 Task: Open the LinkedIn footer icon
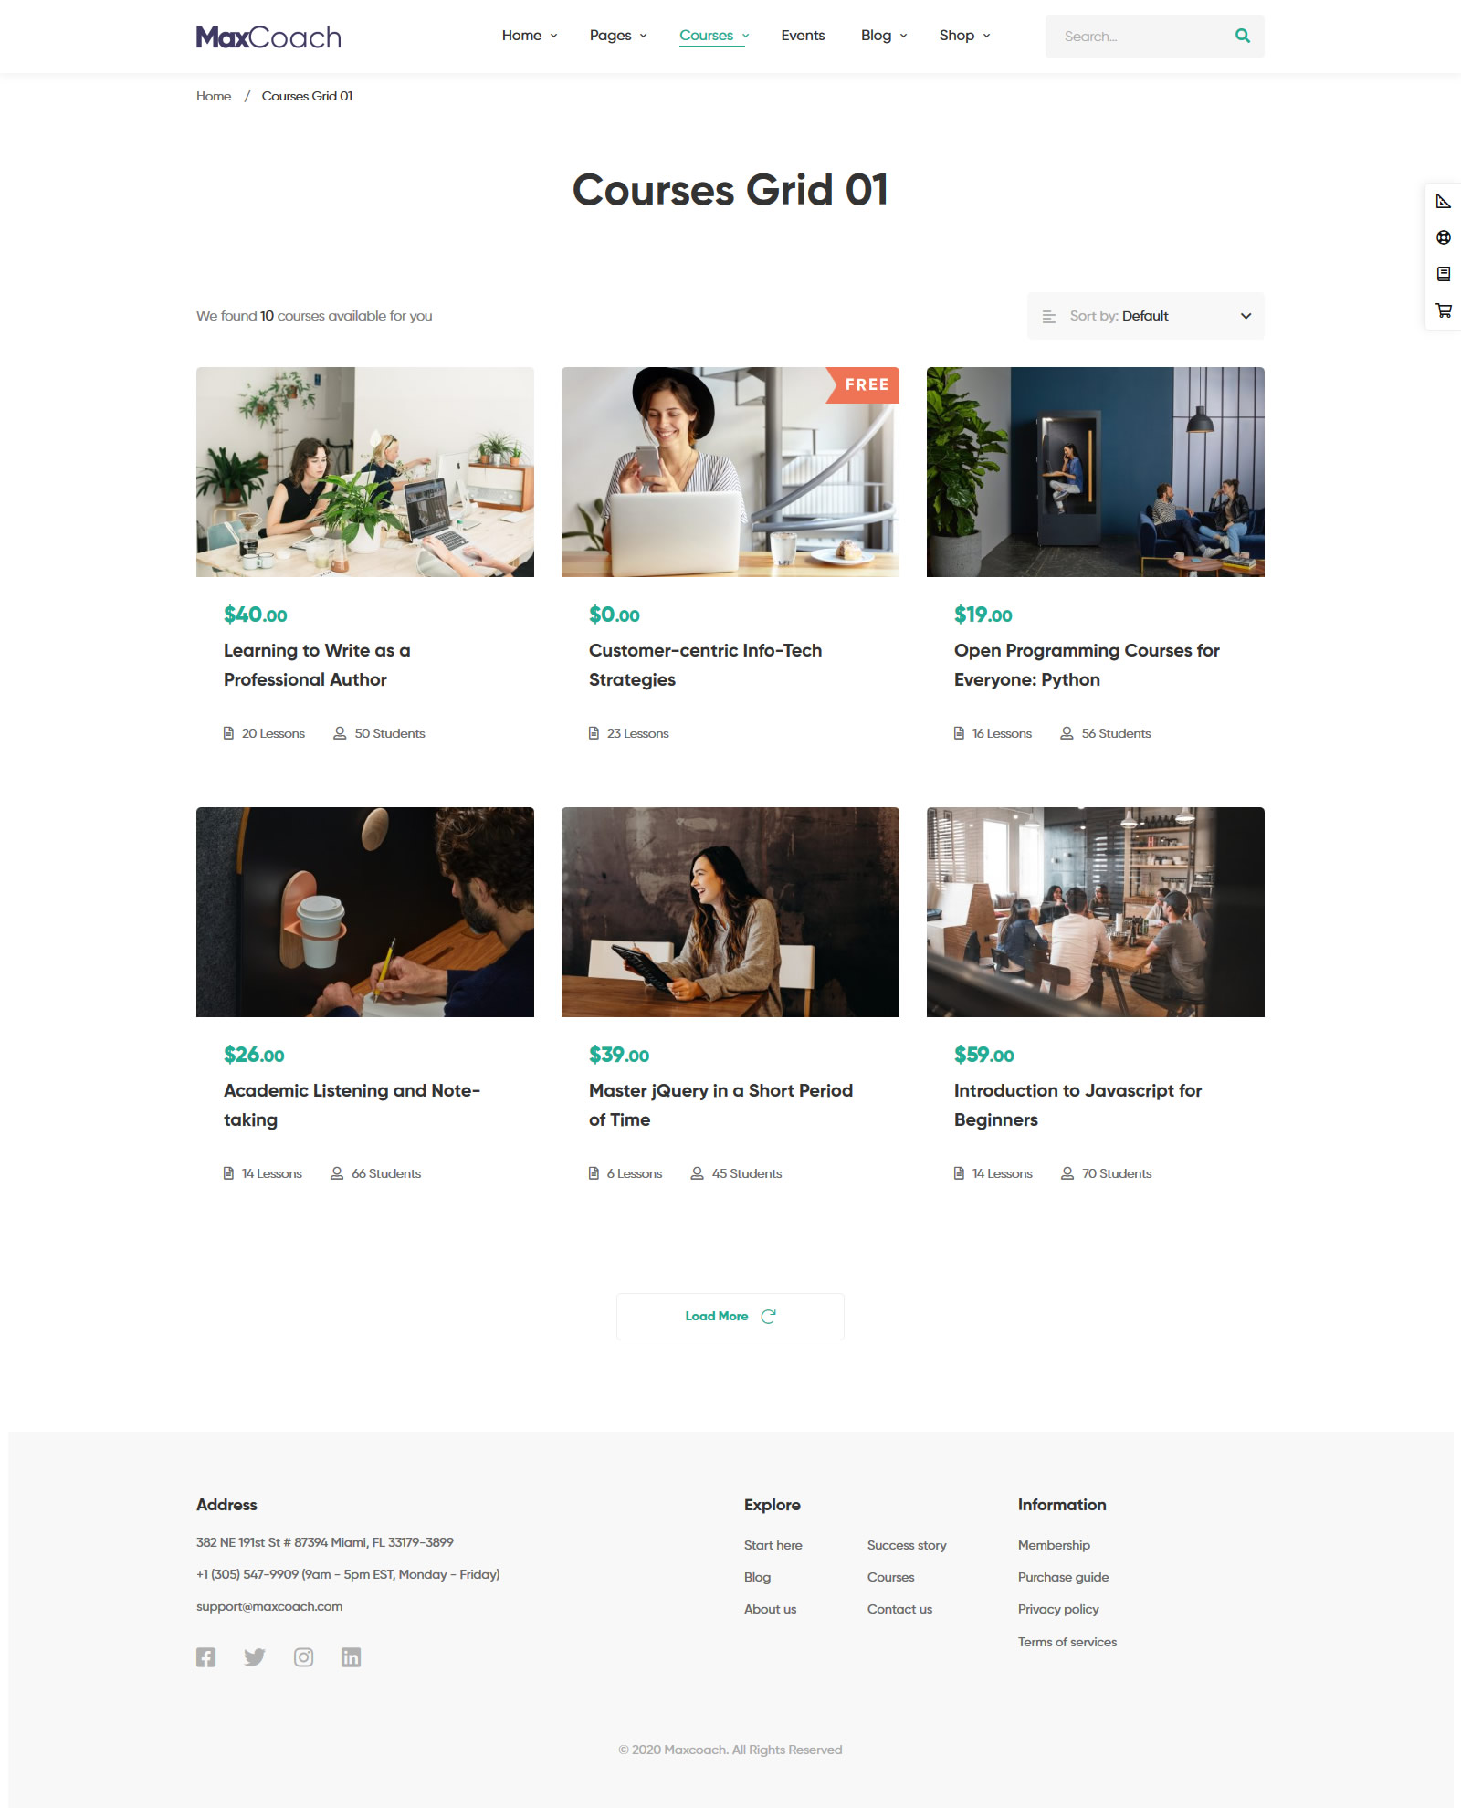[351, 1657]
